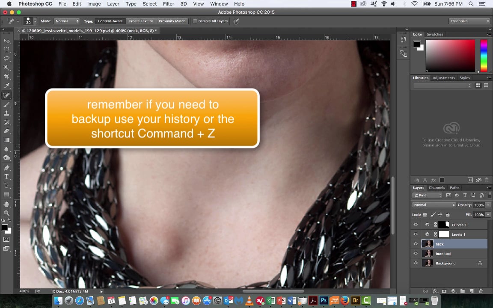Select the Move tool

6,41
